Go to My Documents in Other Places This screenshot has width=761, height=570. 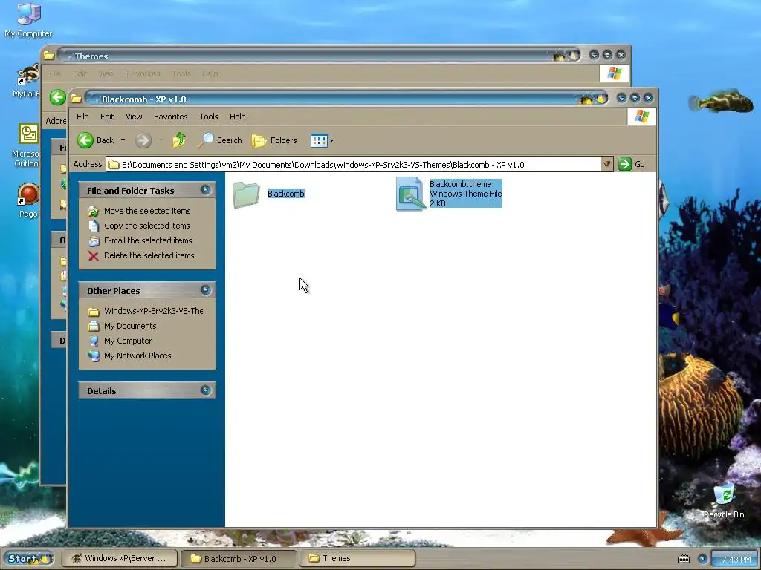130,327
